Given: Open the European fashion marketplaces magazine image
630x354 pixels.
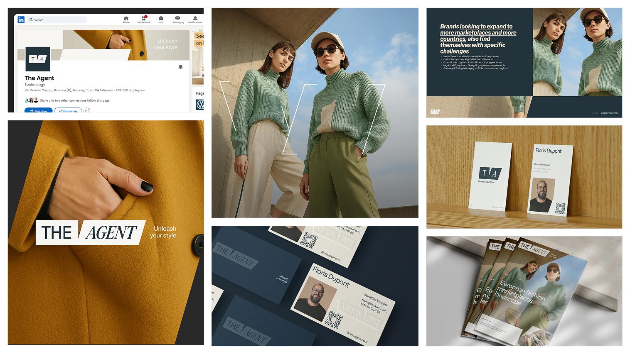Looking at the screenshot, I should pos(524,291).
